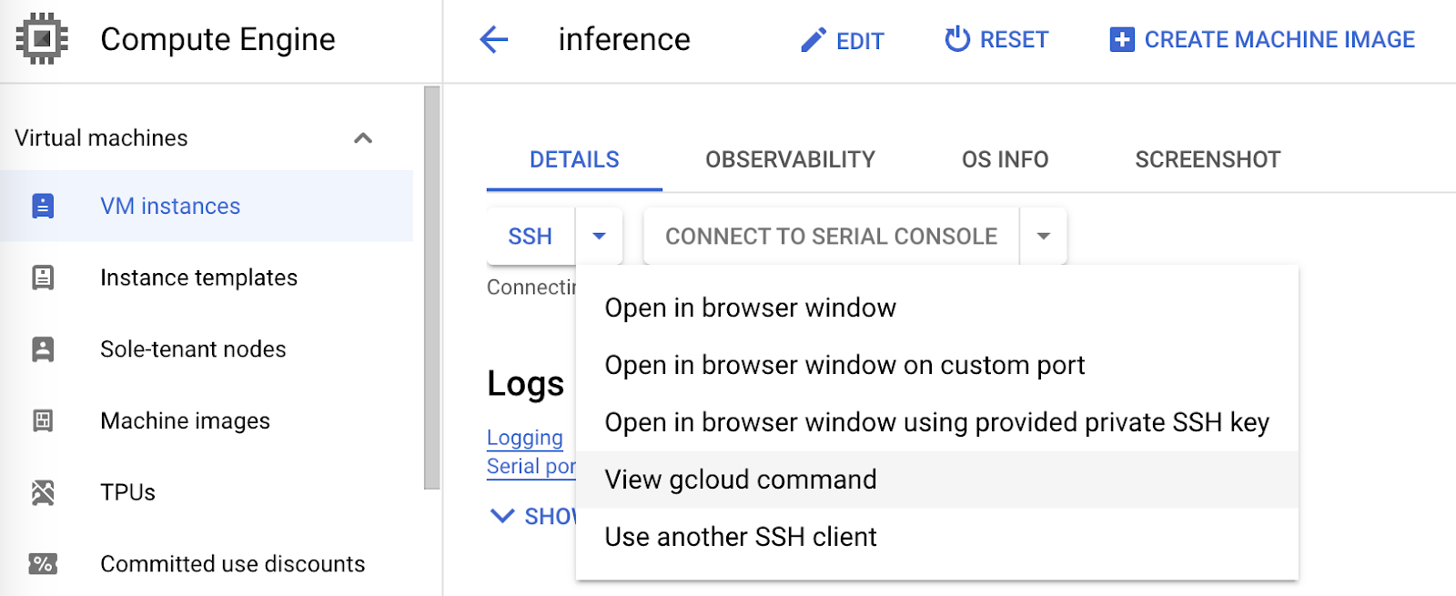Open the Serial port link
The height and width of the screenshot is (596, 1456).
coord(531,467)
